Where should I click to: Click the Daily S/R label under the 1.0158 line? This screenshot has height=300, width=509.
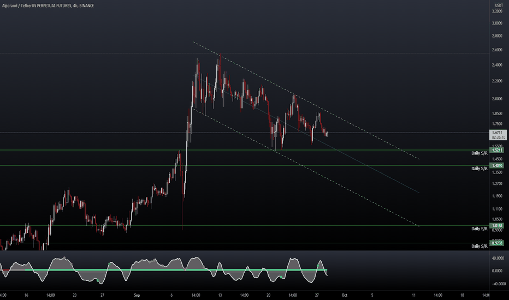tap(480, 229)
